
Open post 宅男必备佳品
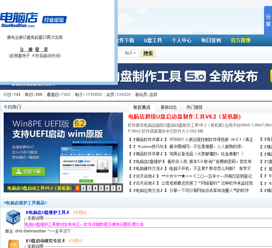(206, 154)
